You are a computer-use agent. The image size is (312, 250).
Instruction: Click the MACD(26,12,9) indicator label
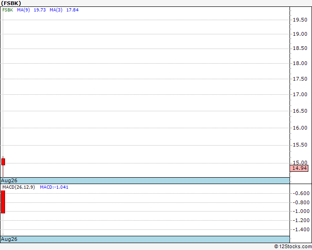(x=19, y=187)
